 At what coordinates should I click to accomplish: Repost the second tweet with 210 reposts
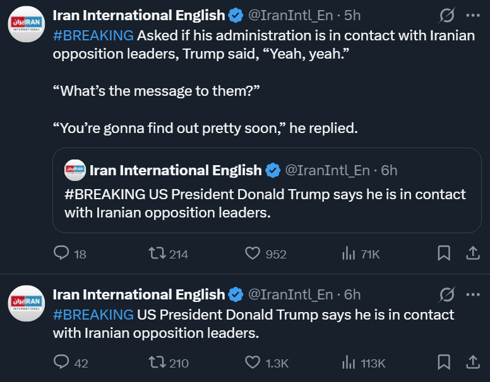point(157,362)
